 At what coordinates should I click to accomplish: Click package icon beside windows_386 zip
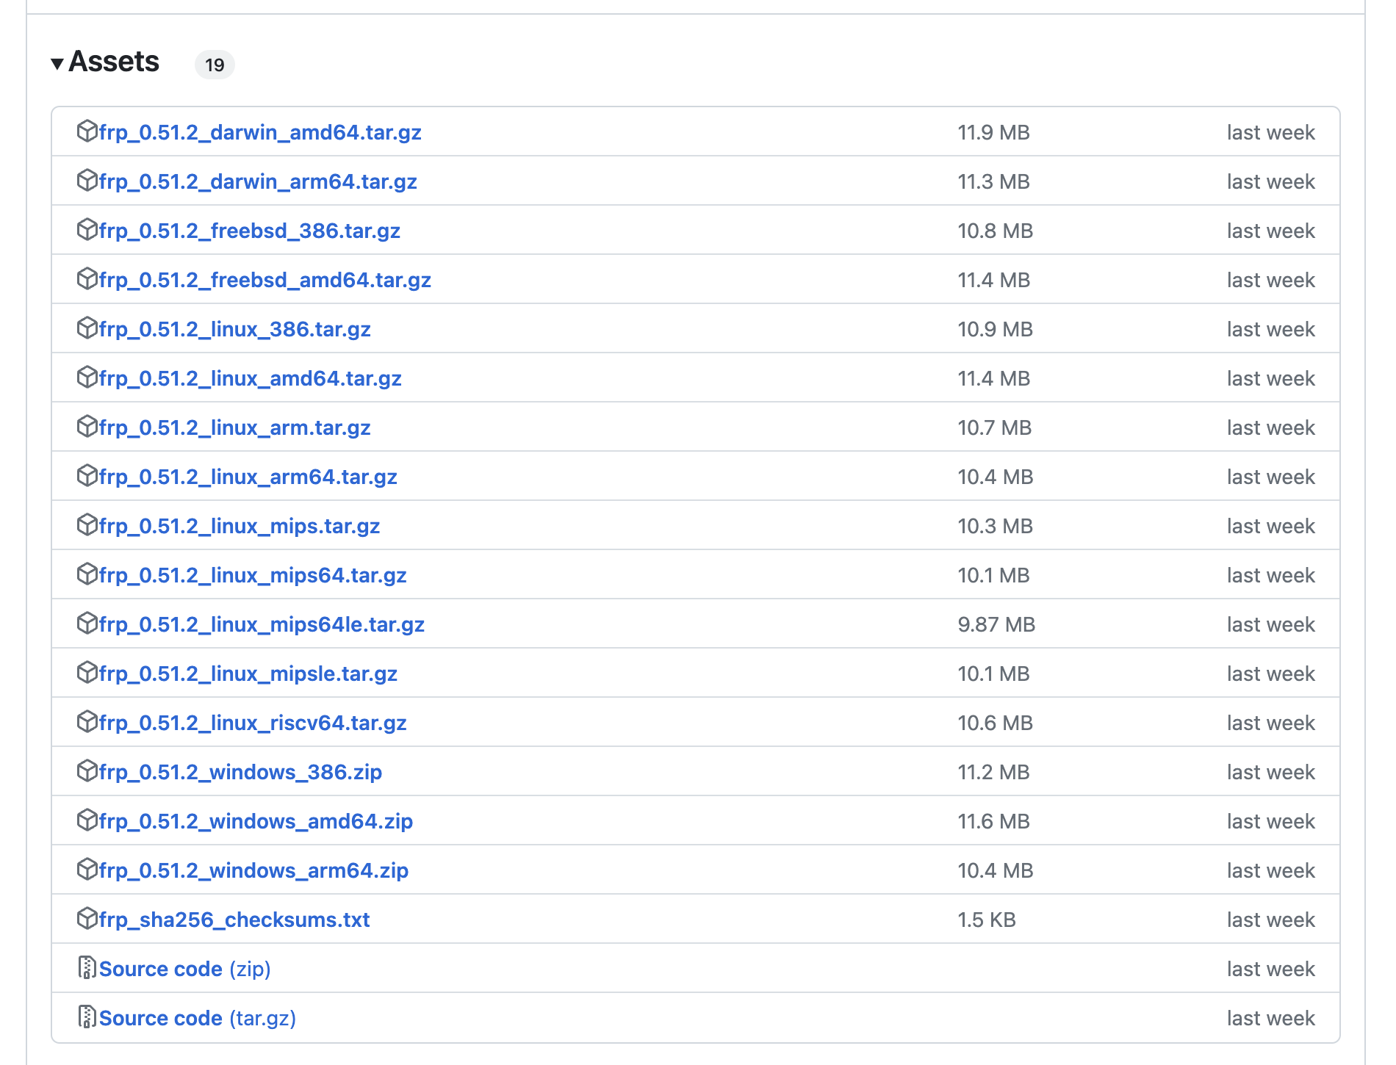click(x=87, y=770)
